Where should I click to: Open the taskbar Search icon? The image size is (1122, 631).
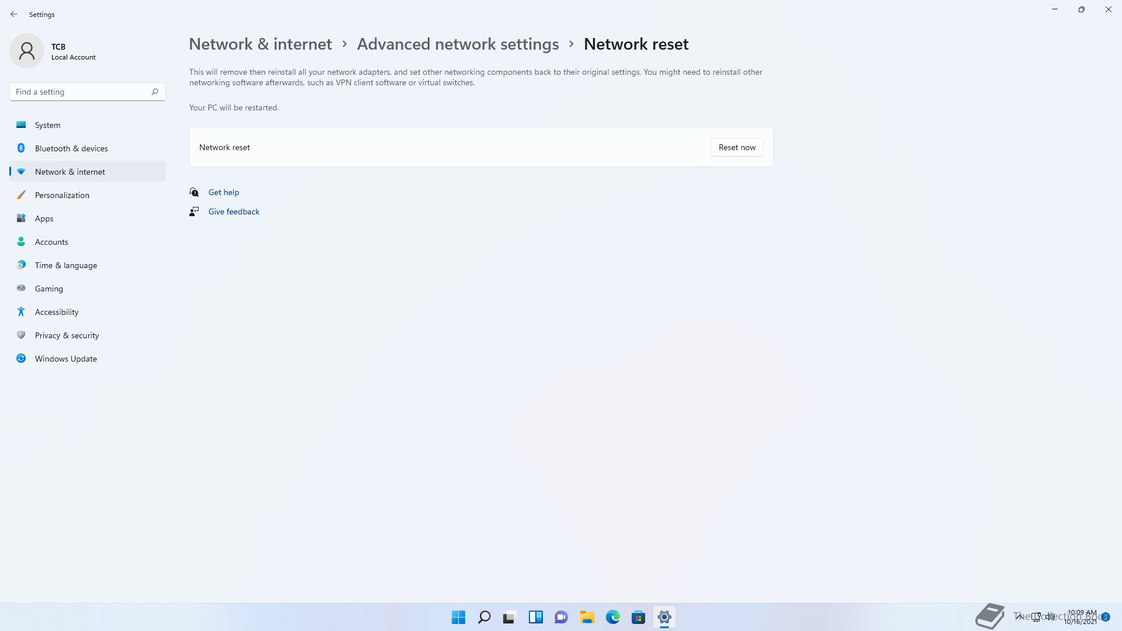point(484,617)
